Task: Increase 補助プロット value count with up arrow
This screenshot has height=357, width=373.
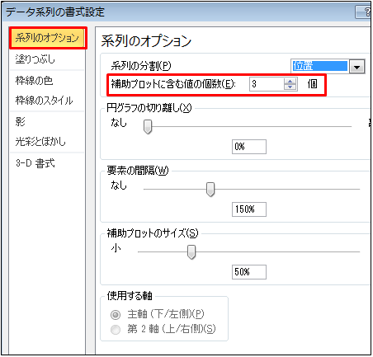Action: pyautogui.click(x=290, y=81)
